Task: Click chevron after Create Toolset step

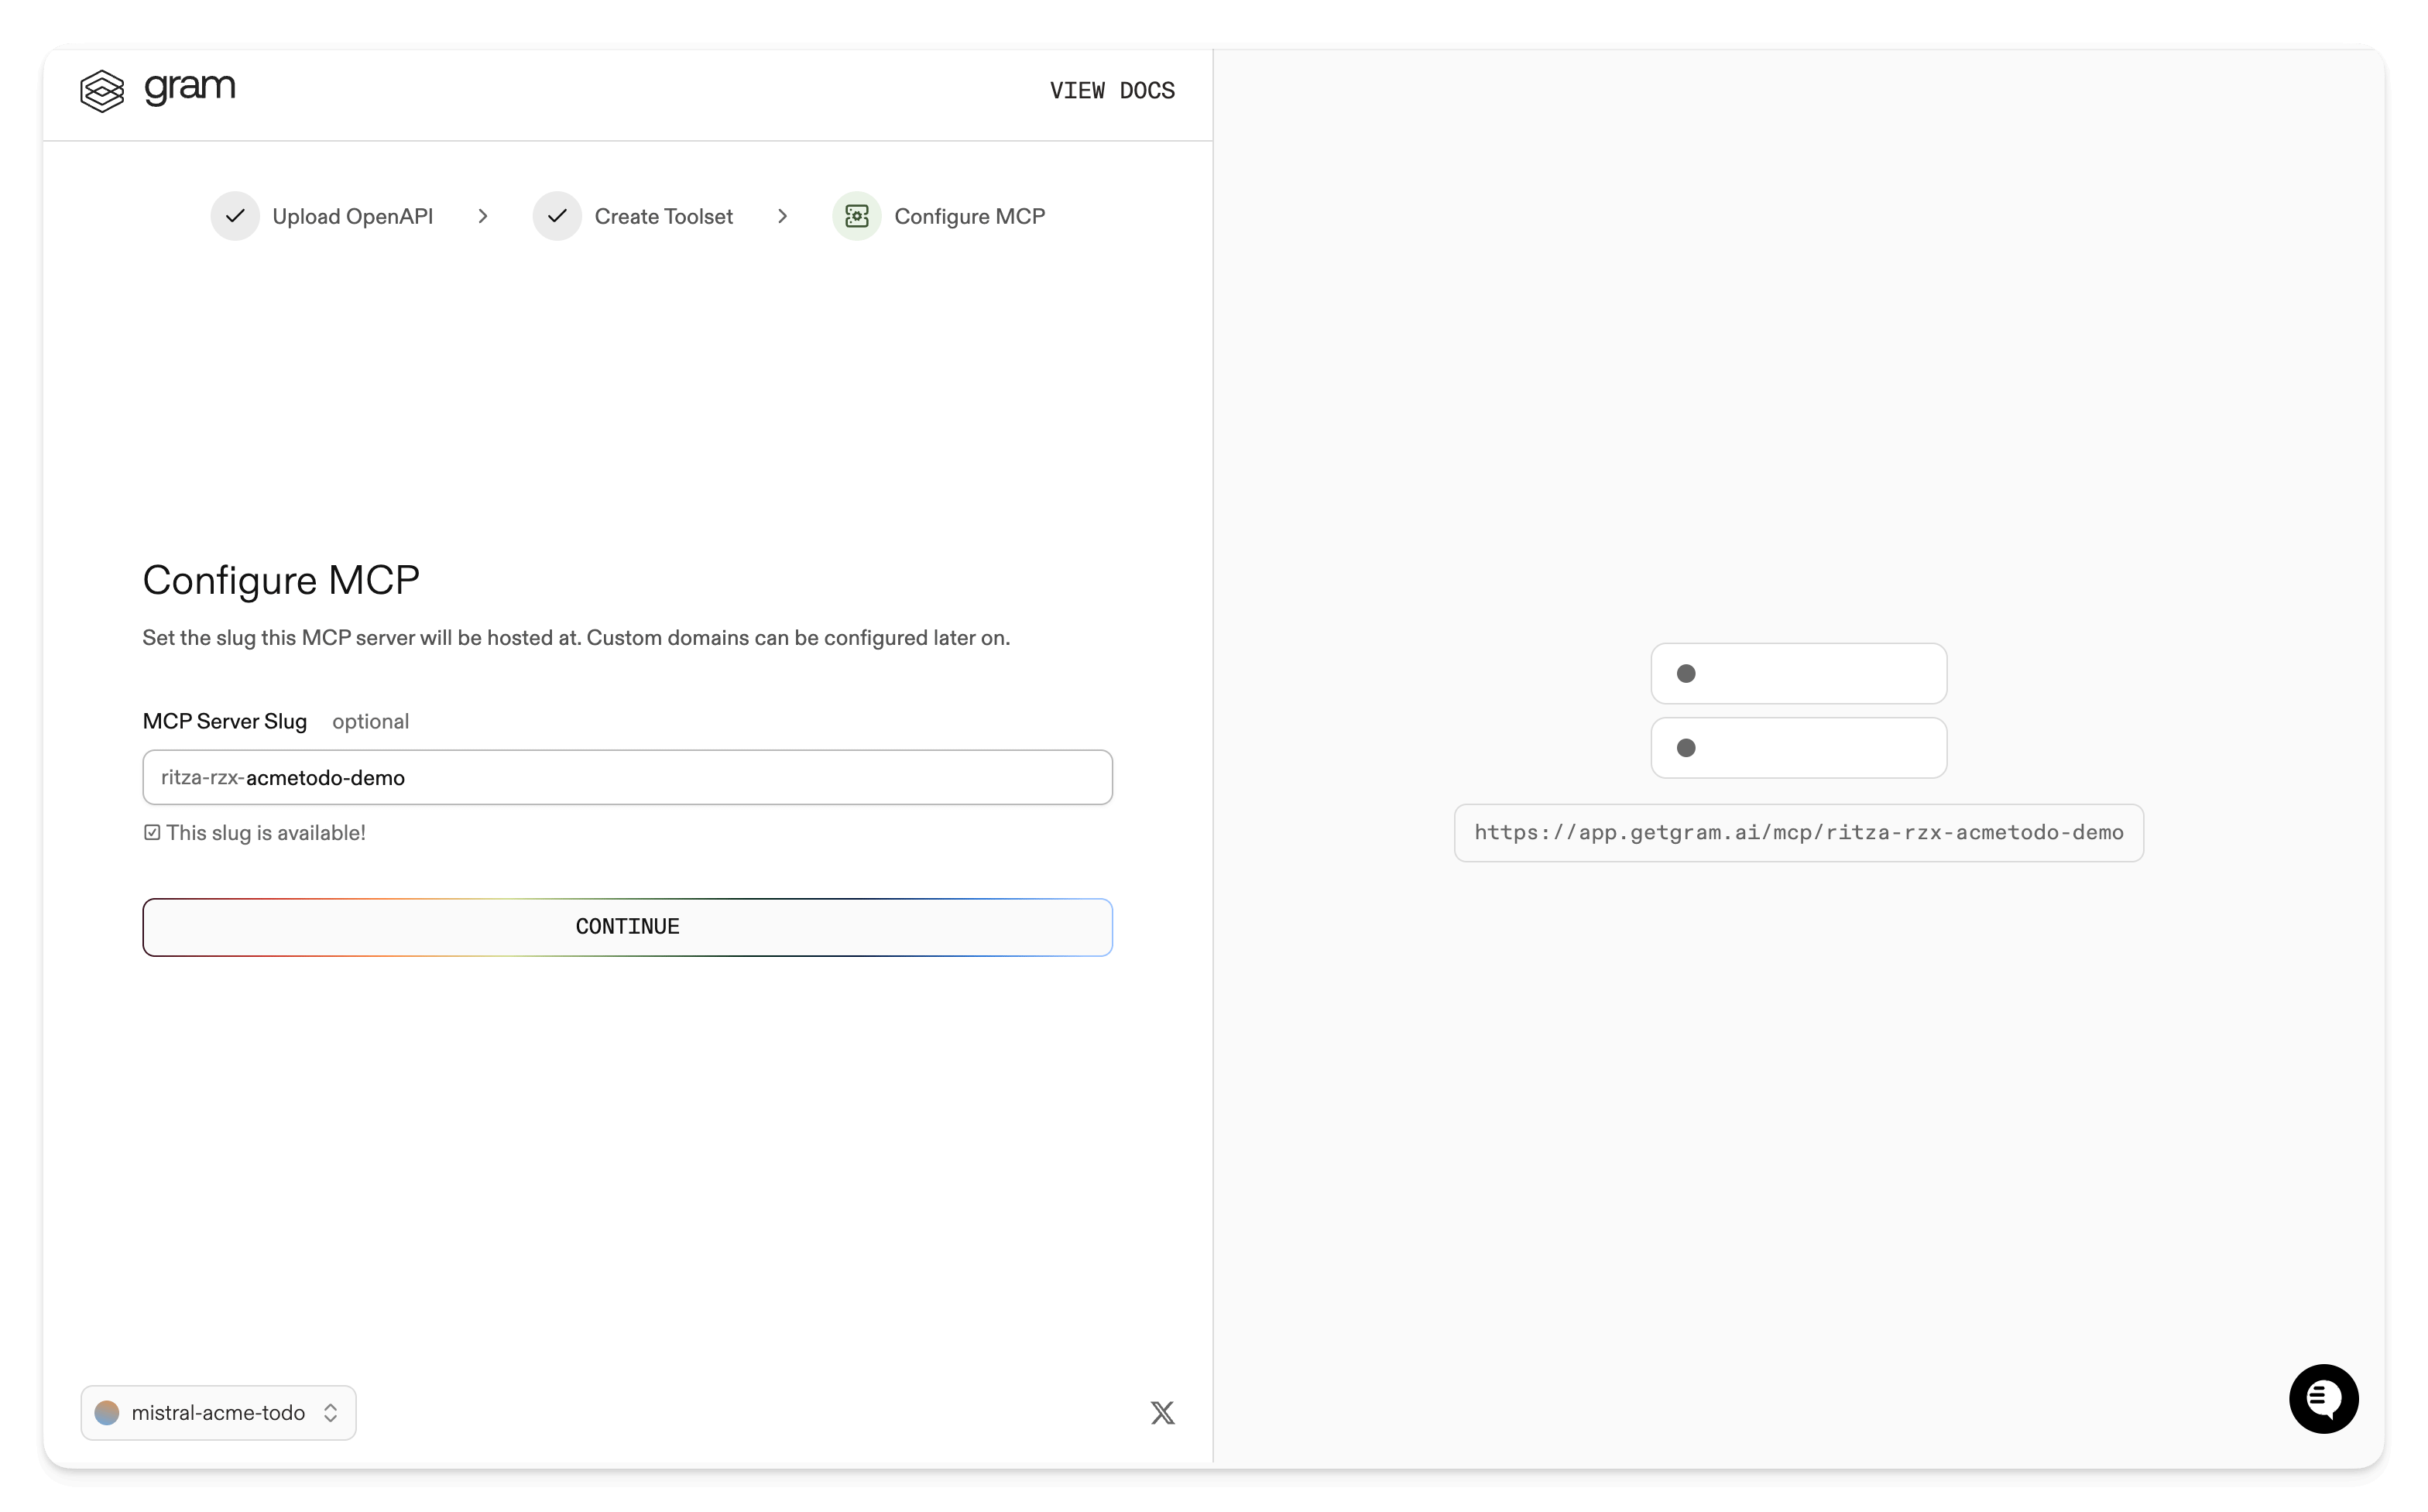Action: pyautogui.click(x=783, y=216)
